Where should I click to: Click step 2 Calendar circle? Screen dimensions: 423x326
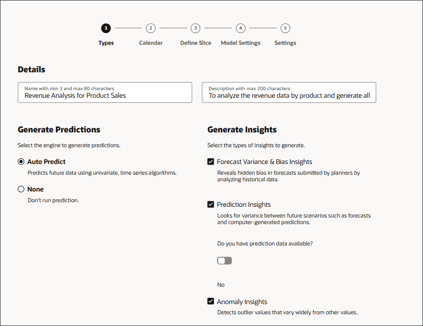(x=150, y=28)
